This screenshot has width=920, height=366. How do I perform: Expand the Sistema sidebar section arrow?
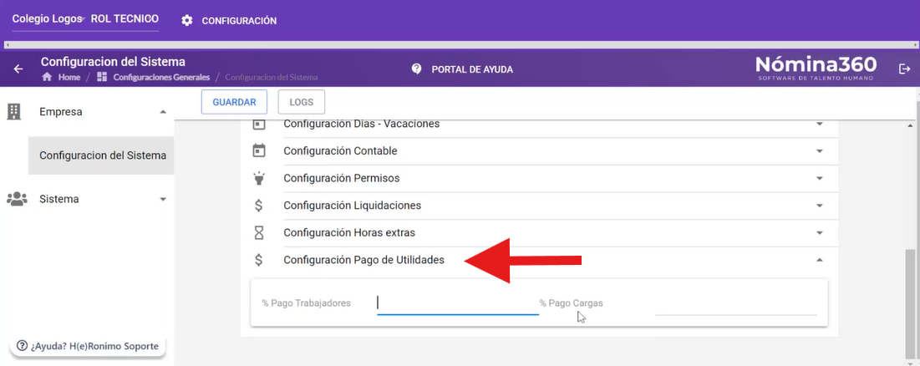tap(163, 200)
